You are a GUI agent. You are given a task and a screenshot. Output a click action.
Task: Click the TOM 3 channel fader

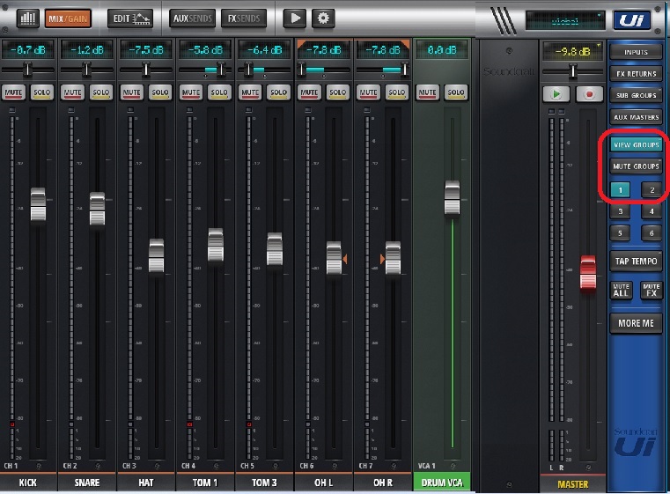(275, 249)
